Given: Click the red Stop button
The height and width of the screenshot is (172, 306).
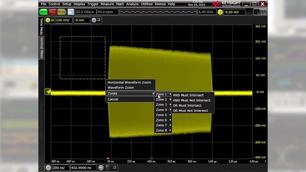Looking at the screenshot, I should 52,12.
